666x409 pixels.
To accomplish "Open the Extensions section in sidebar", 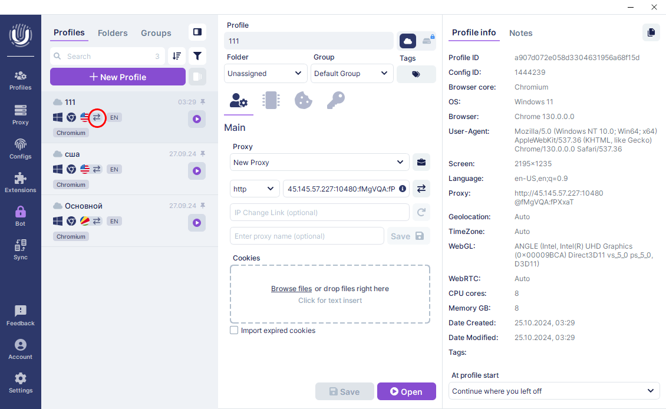I will [x=21, y=182].
